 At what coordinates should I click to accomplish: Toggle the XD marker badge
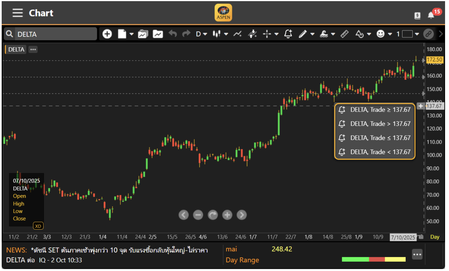[x=38, y=226]
